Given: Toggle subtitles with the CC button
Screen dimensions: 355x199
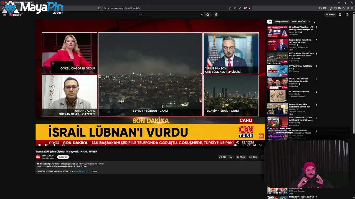Looking at the screenshot, I should [242, 145].
